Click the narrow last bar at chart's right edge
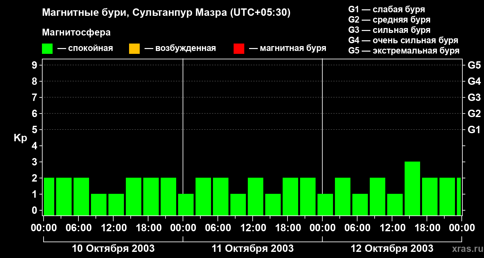Image resolution: width=484 pixels, height=258 pixels. coord(459,196)
